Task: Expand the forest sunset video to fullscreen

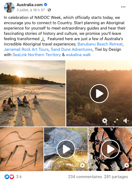Action: 116,121
